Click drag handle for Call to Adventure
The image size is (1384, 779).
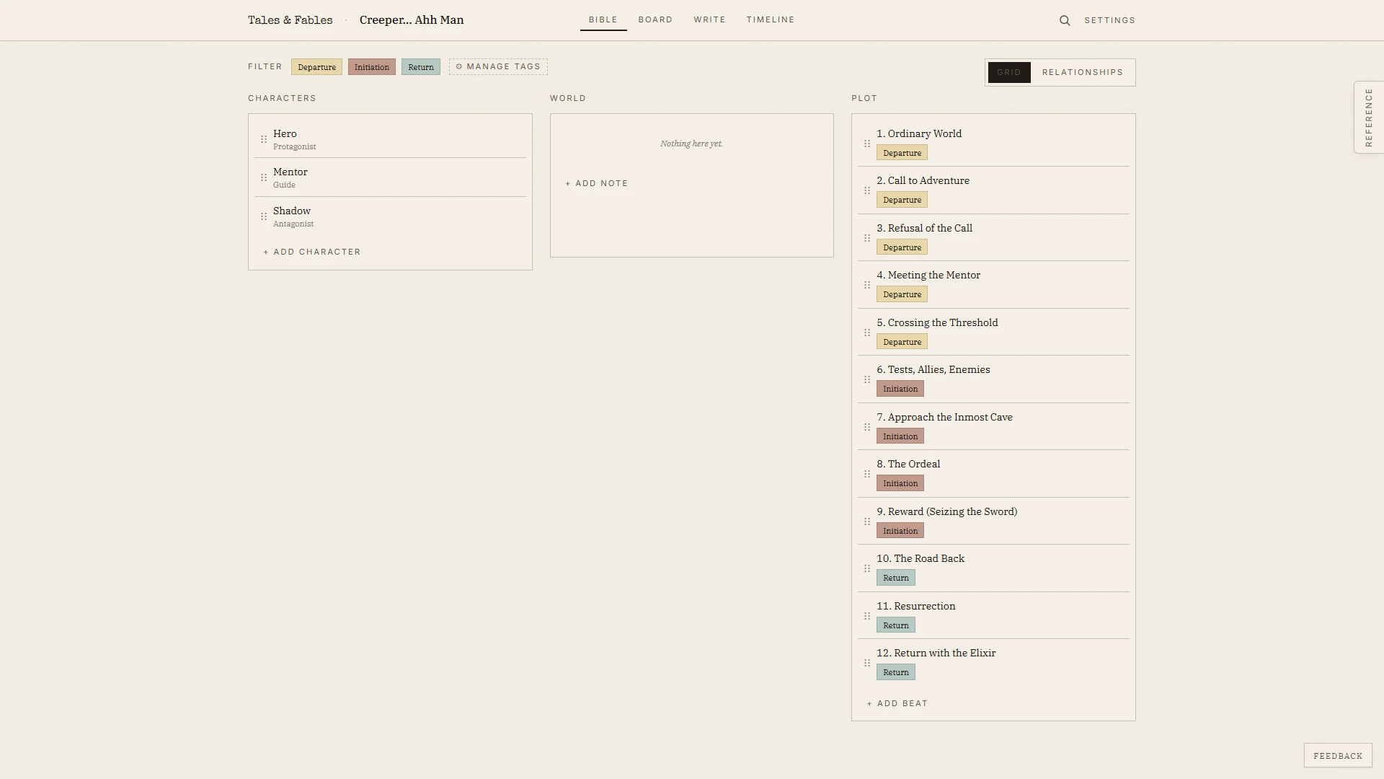(867, 190)
